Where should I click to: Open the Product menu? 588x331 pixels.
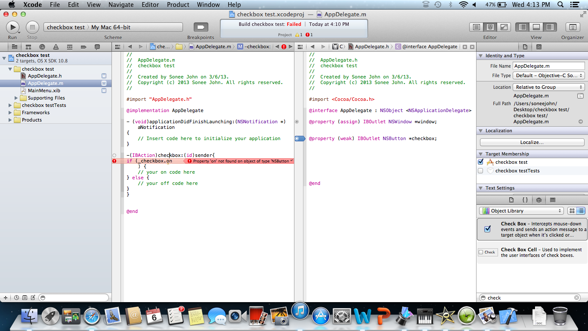tap(178, 5)
